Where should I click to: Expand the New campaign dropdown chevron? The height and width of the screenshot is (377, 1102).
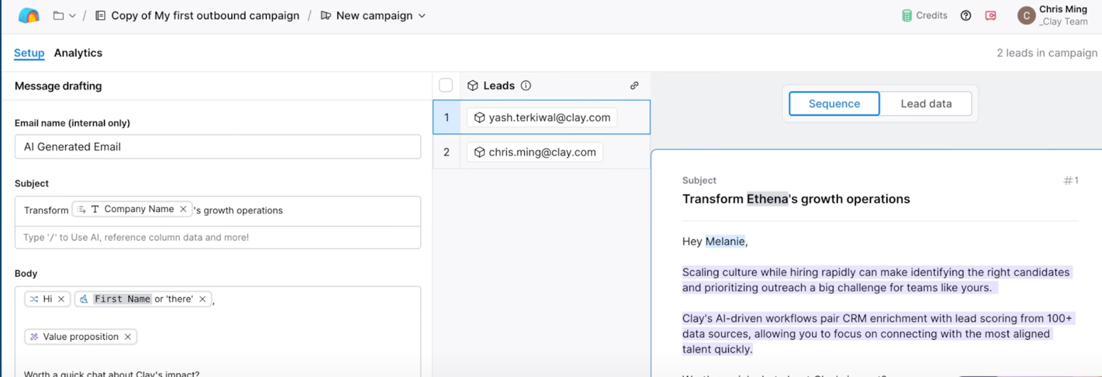coord(422,16)
